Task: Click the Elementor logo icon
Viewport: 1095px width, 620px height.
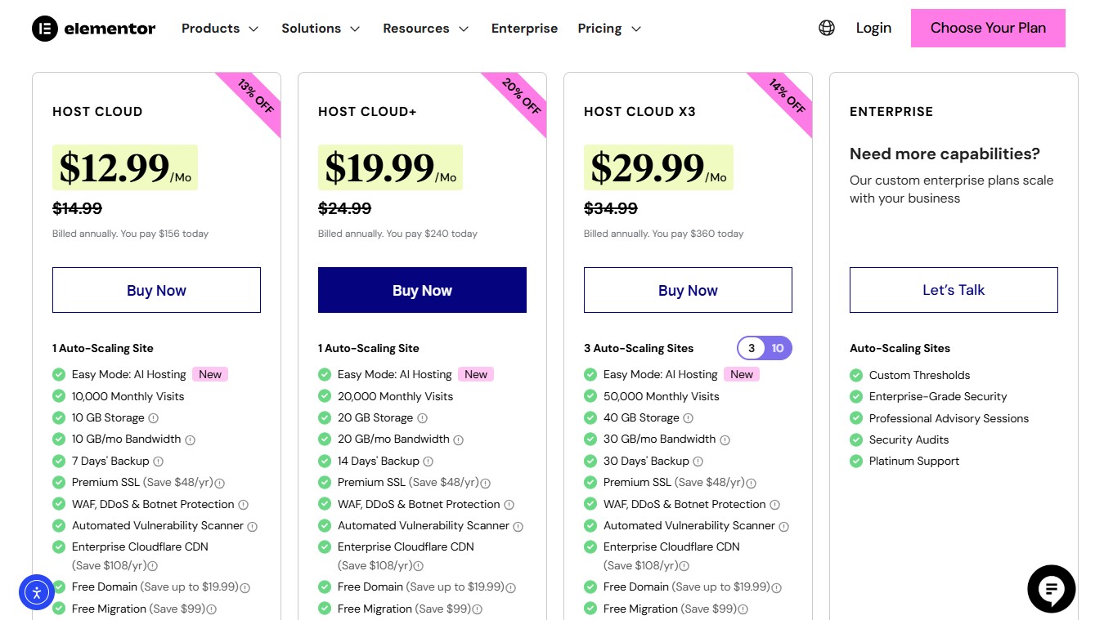Action: (x=47, y=28)
